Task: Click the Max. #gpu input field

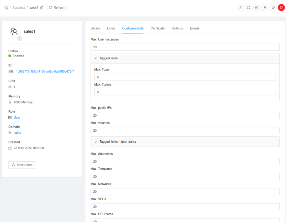Action: (185, 77)
